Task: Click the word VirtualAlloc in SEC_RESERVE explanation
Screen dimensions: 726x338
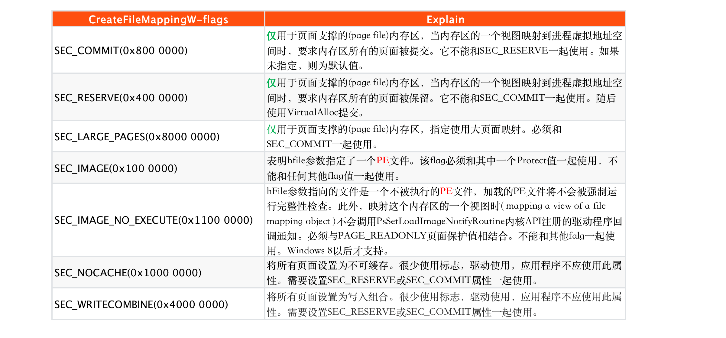Action: (x=313, y=113)
